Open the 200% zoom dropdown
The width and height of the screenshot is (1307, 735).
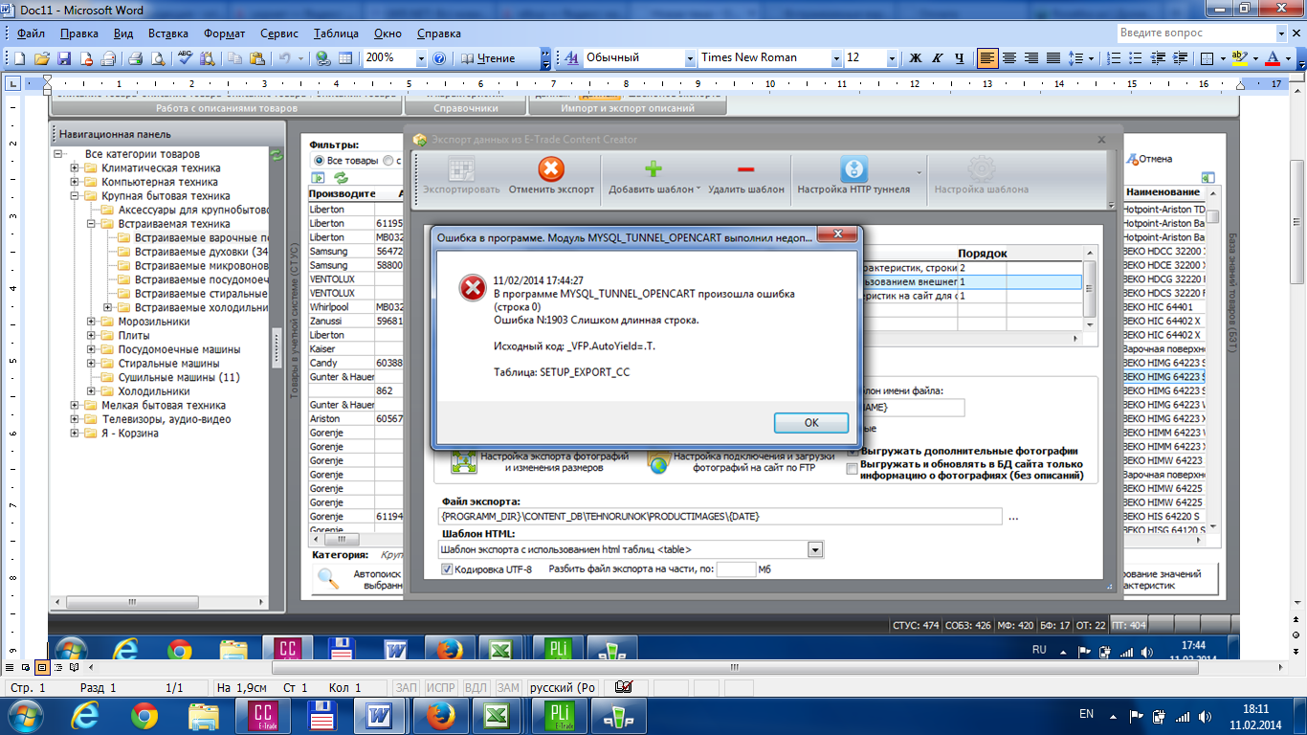pyautogui.click(x=419, y=58)
